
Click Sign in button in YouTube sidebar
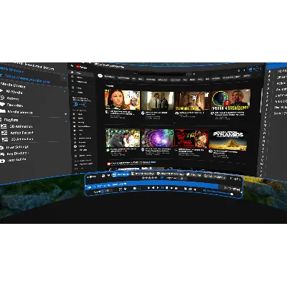click(80, 104)
